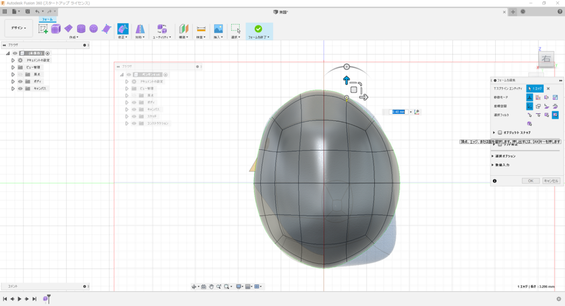This screenshot has width=565, height=306.
Task: Select the T-spline Sphere tool
Action: coord(94,29)
